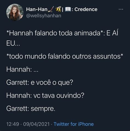The image size is (130, 131).
Task: Open the Han-Han display name profile link
Action: point(37,9)
